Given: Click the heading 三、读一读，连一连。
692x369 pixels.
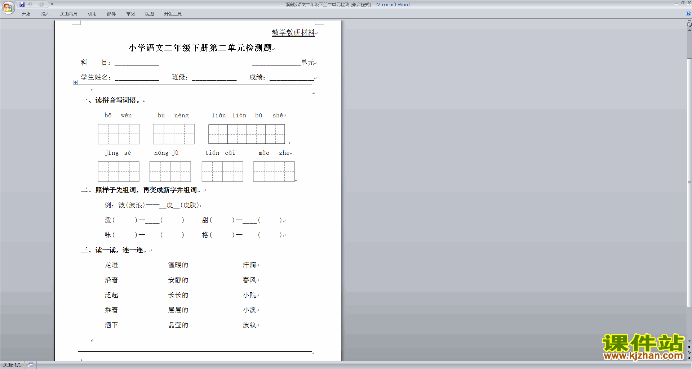Looking at the screenshot, I should (x=114, y=250).
